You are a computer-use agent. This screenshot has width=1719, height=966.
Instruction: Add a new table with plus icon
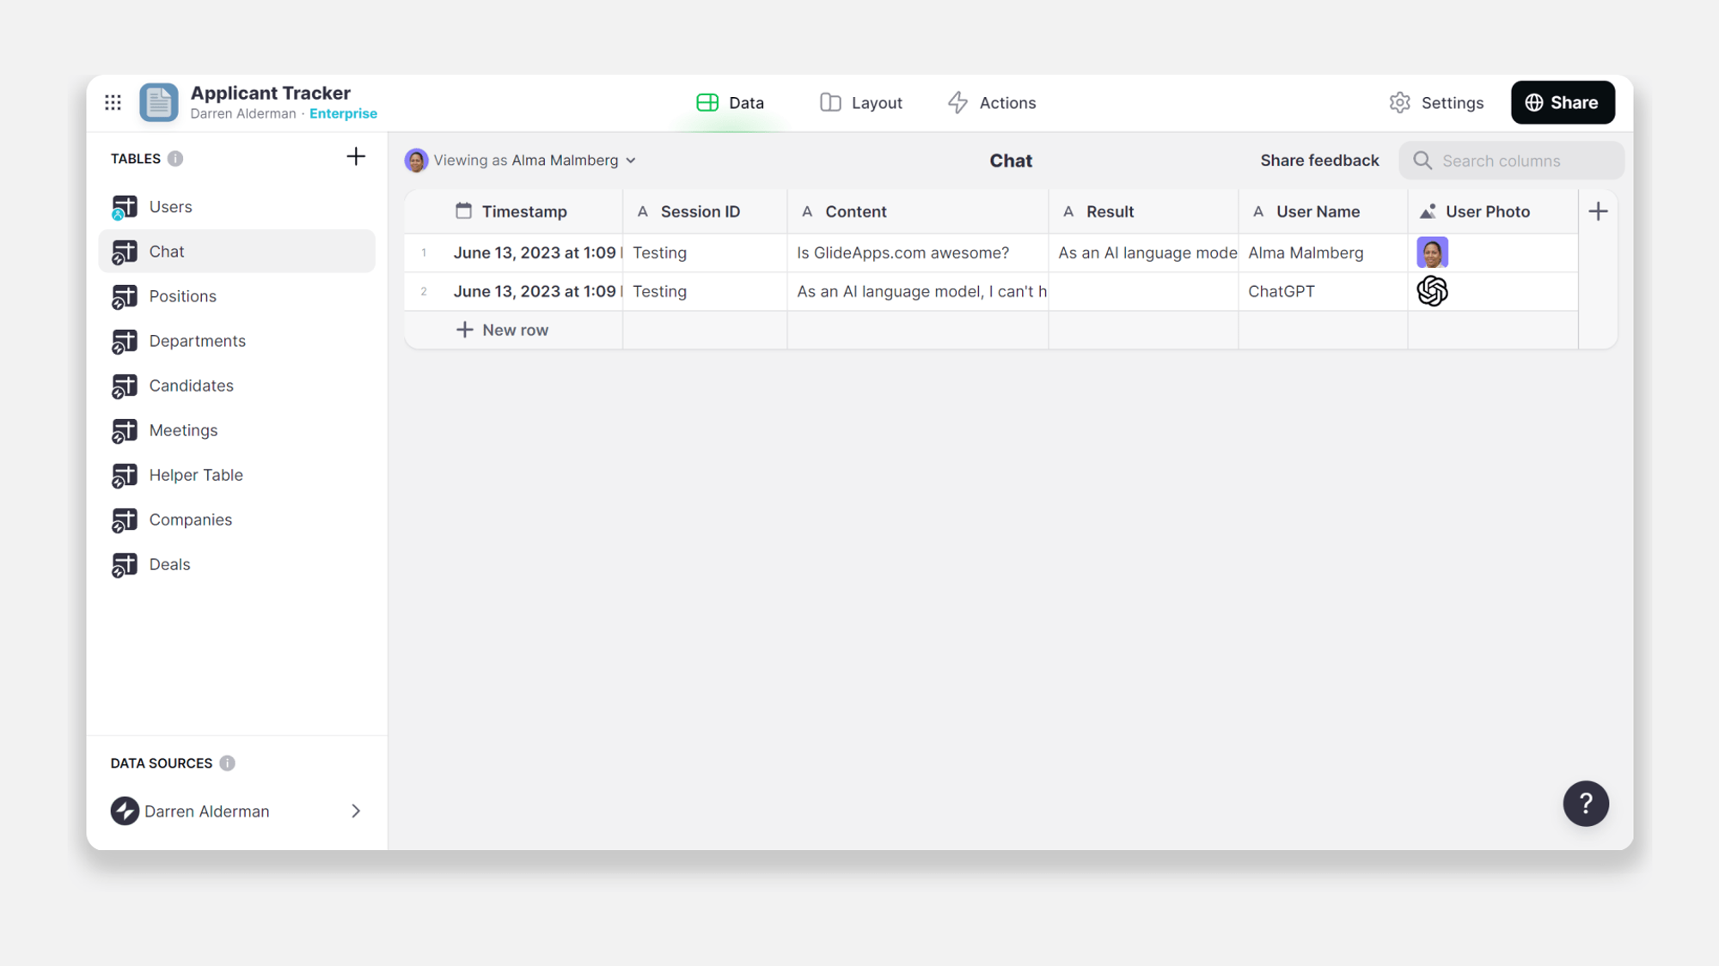[355, 156]
